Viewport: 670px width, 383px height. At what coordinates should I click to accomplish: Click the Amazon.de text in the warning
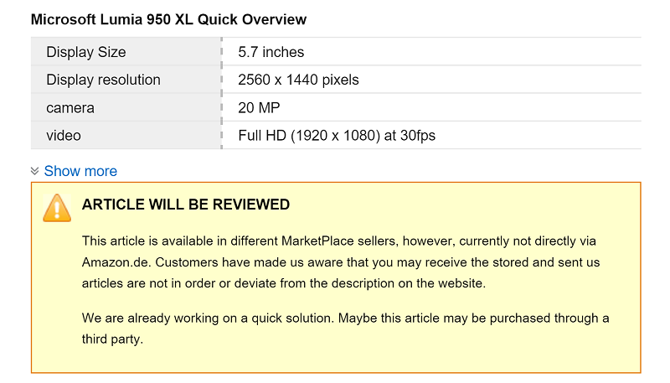point(115,262)
